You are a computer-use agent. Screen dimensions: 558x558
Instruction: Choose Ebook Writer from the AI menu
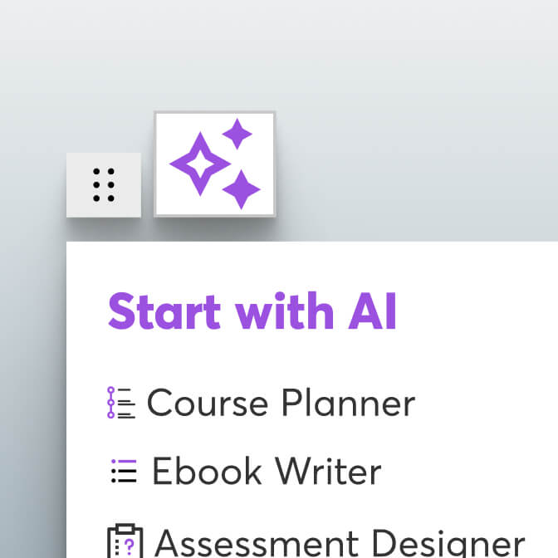266,472
